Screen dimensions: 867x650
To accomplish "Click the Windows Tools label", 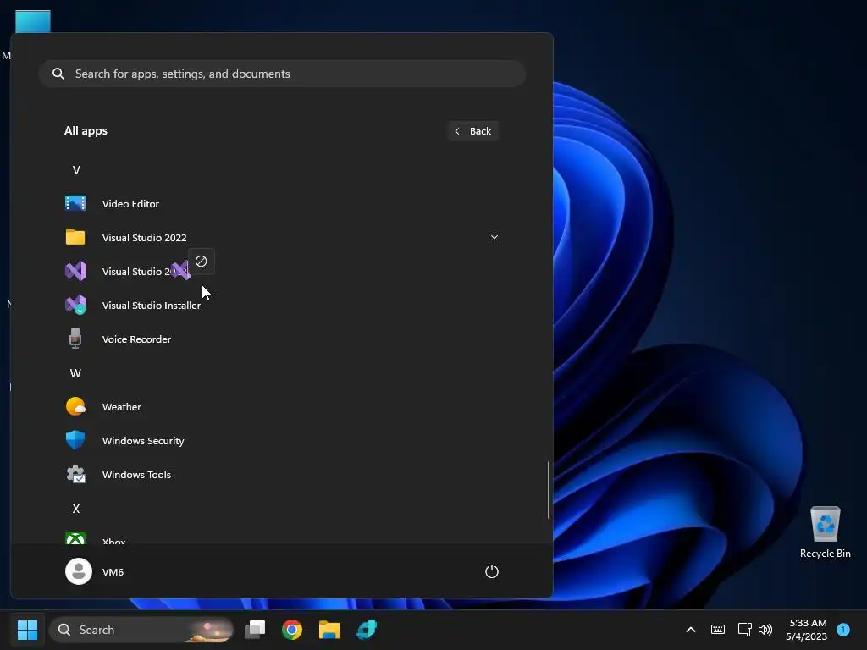I will point(136,474).
